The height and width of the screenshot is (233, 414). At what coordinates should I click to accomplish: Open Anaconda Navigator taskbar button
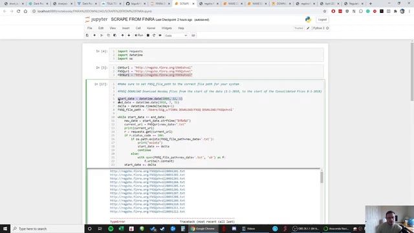(x=336, y=228)
